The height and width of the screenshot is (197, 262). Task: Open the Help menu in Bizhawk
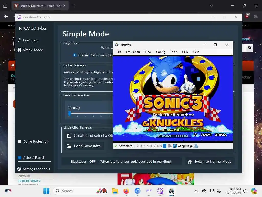196,52
